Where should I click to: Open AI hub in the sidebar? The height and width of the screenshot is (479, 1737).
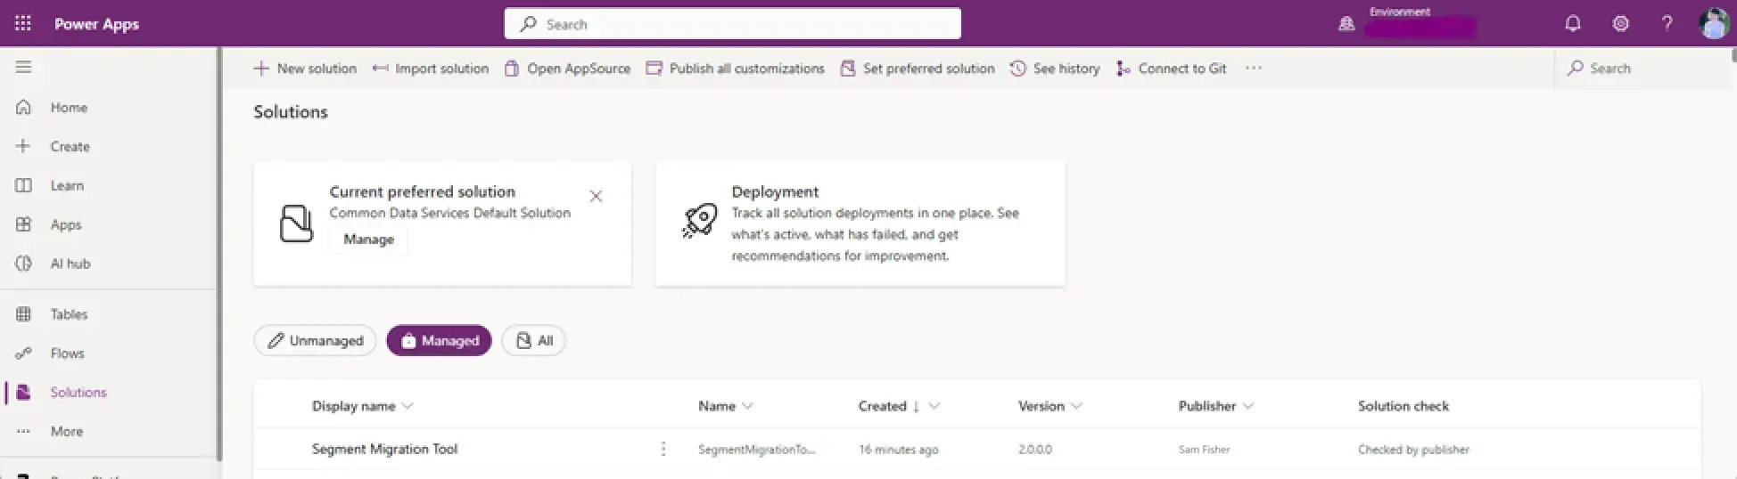coord(70,264)
